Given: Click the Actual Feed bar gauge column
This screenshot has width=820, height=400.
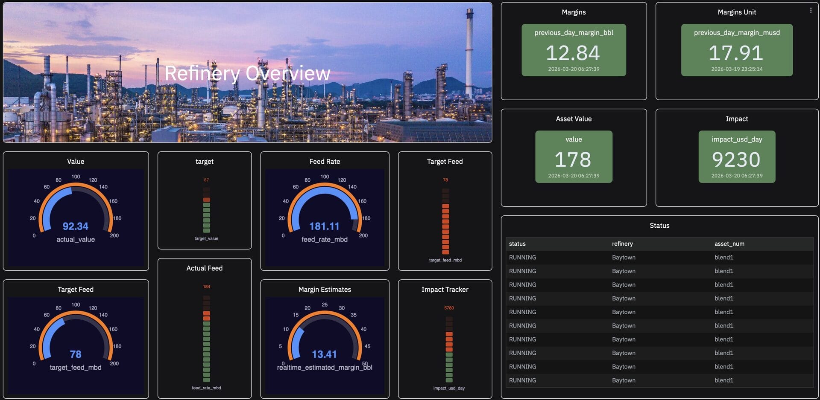Looking at the screenshot, I should 206,339.
